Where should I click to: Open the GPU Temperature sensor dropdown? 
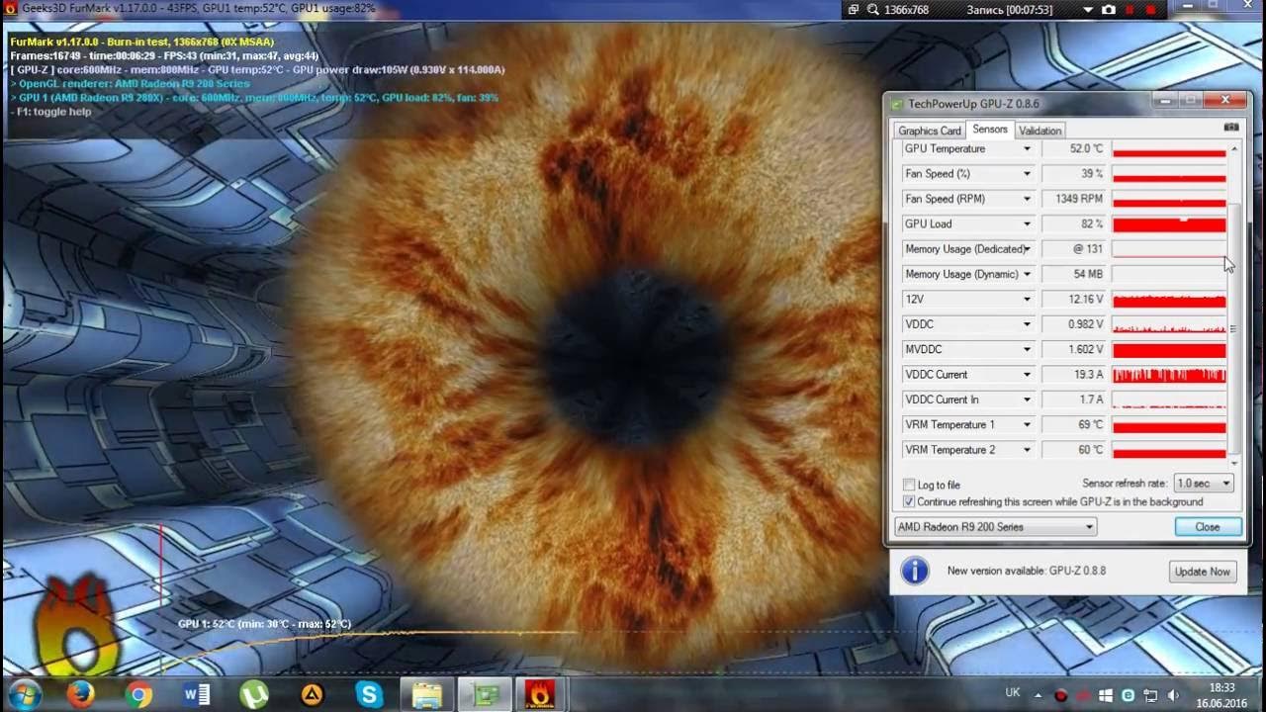tap(1027, 148)
